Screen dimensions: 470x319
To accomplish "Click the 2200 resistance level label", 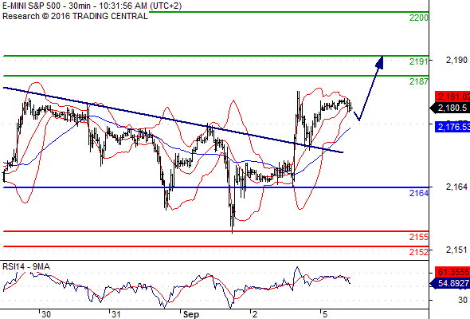I will (419, 18).
